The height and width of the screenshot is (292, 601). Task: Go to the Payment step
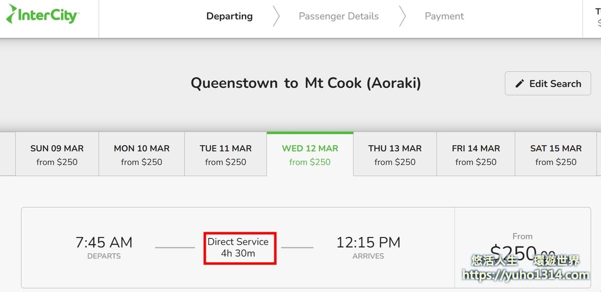[444, 16]
